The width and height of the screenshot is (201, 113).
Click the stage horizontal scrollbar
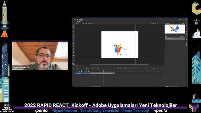pyautogui.click(x=119, y=65)
